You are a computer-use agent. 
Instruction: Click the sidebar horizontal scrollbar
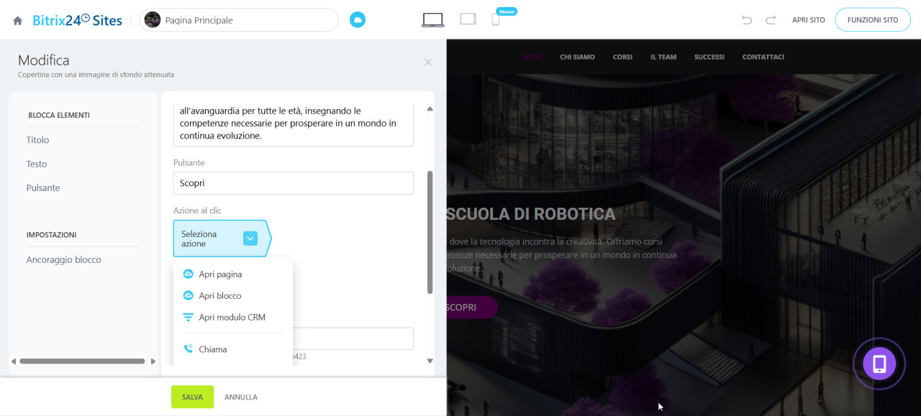tap(83, 361)
